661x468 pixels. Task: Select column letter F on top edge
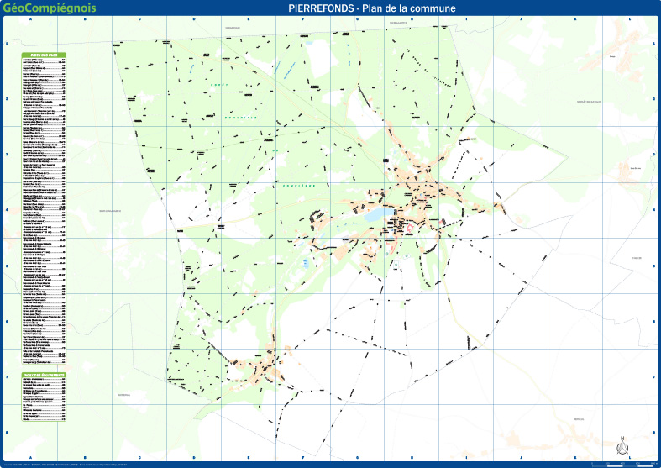303,19
